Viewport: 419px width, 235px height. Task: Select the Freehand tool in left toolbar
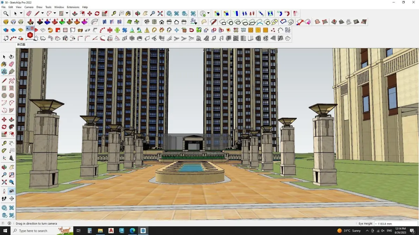tap(12, 80)
